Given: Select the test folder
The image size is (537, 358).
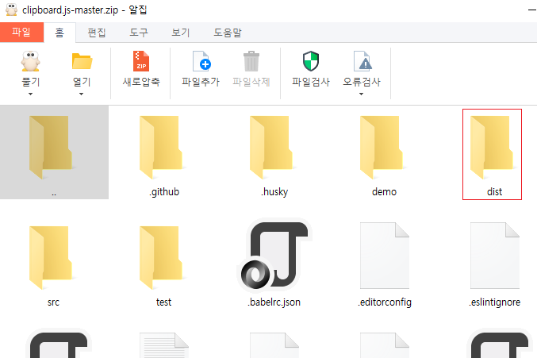Looking at the screenshot, I should [161, 258].
